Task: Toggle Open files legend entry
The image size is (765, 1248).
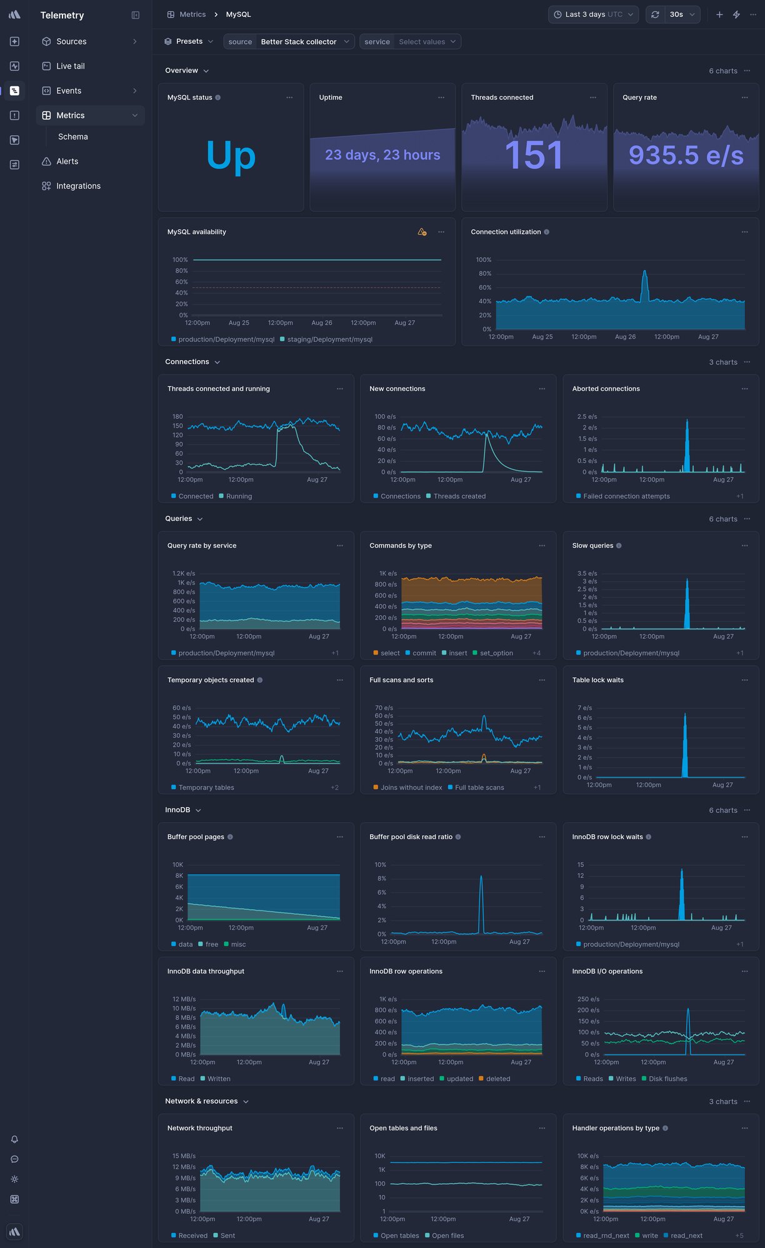Action: click(444, 1236)
